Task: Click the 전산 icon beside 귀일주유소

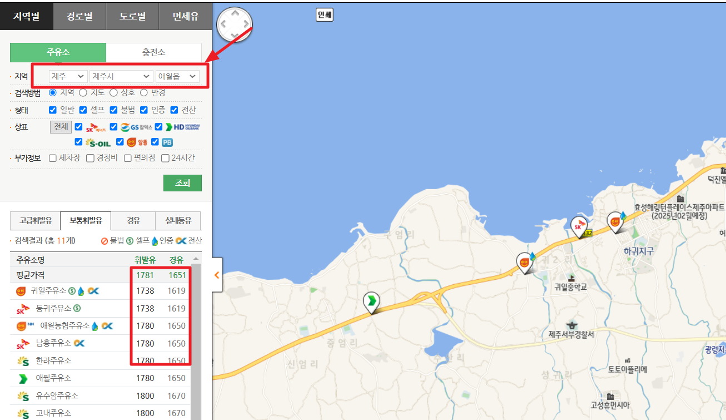Action: click(93, 291)
